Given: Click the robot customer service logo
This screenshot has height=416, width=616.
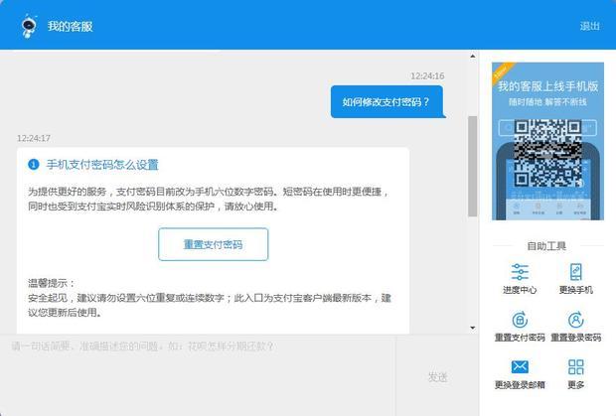Looking at the screenshot, I should pos(28,26).
